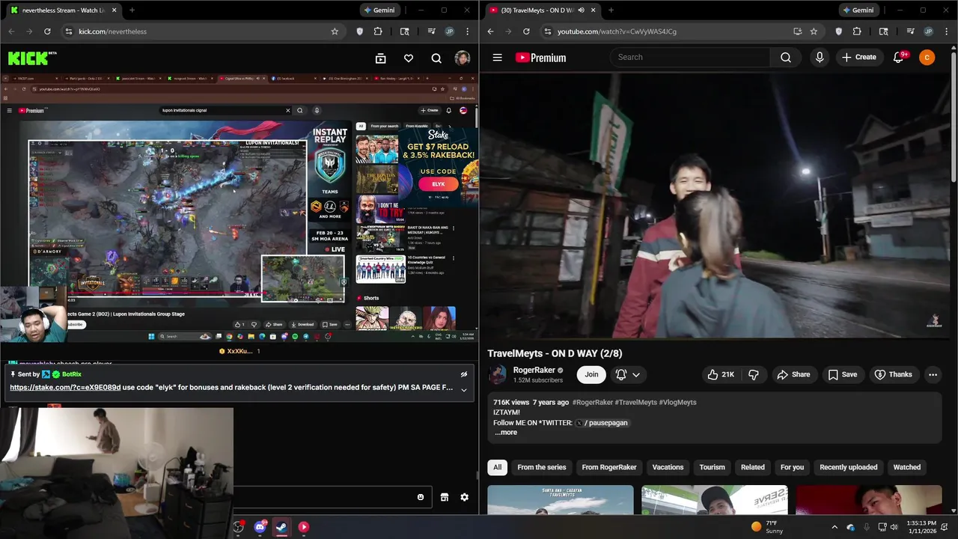
Task: Mute the TravelMeyts tab via speaker icon
Action: (581, 10)
